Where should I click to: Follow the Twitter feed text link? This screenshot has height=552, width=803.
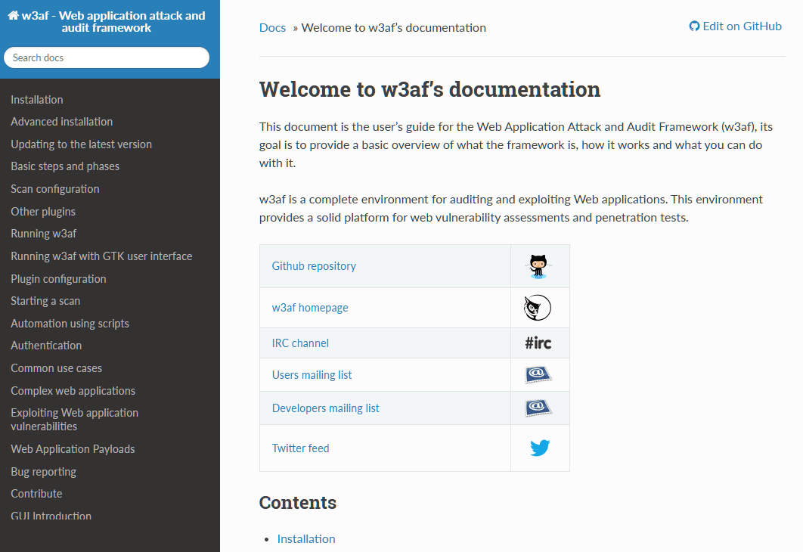pyautogui.click(x=300, y=448)
